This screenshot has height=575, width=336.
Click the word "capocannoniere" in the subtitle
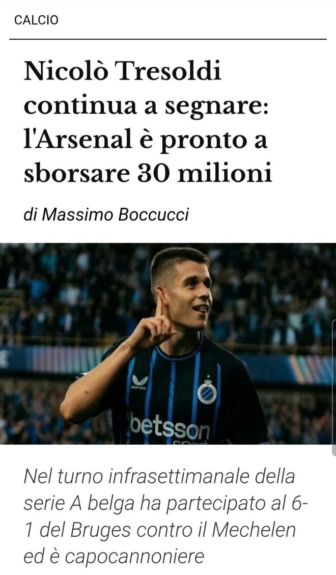pos(134,556)
